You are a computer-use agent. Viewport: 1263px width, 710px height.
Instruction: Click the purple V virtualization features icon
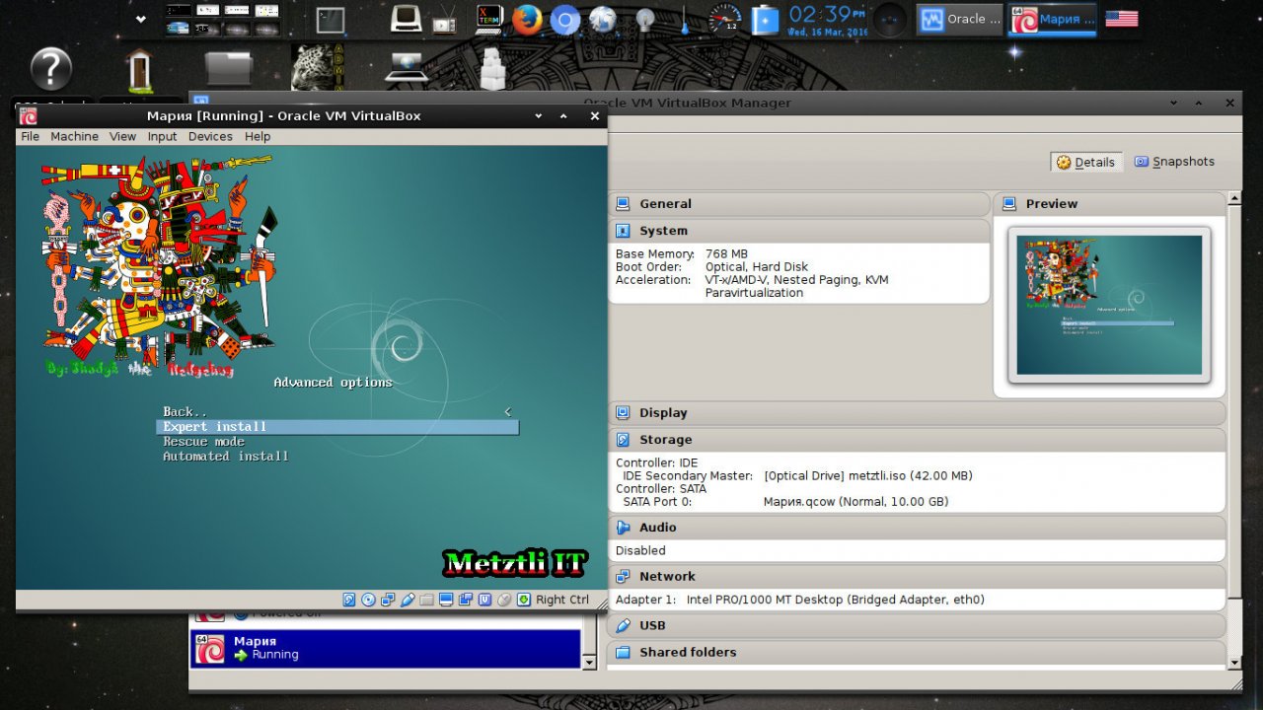click(484, 600)
